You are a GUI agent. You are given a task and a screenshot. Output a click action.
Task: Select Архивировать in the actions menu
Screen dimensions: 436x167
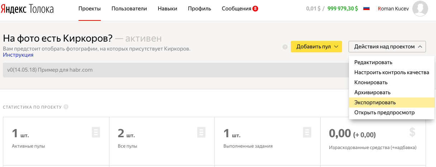click(x=373, y=92)
